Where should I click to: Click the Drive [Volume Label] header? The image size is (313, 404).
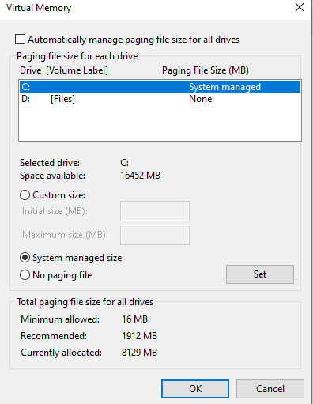click(64, 70)
